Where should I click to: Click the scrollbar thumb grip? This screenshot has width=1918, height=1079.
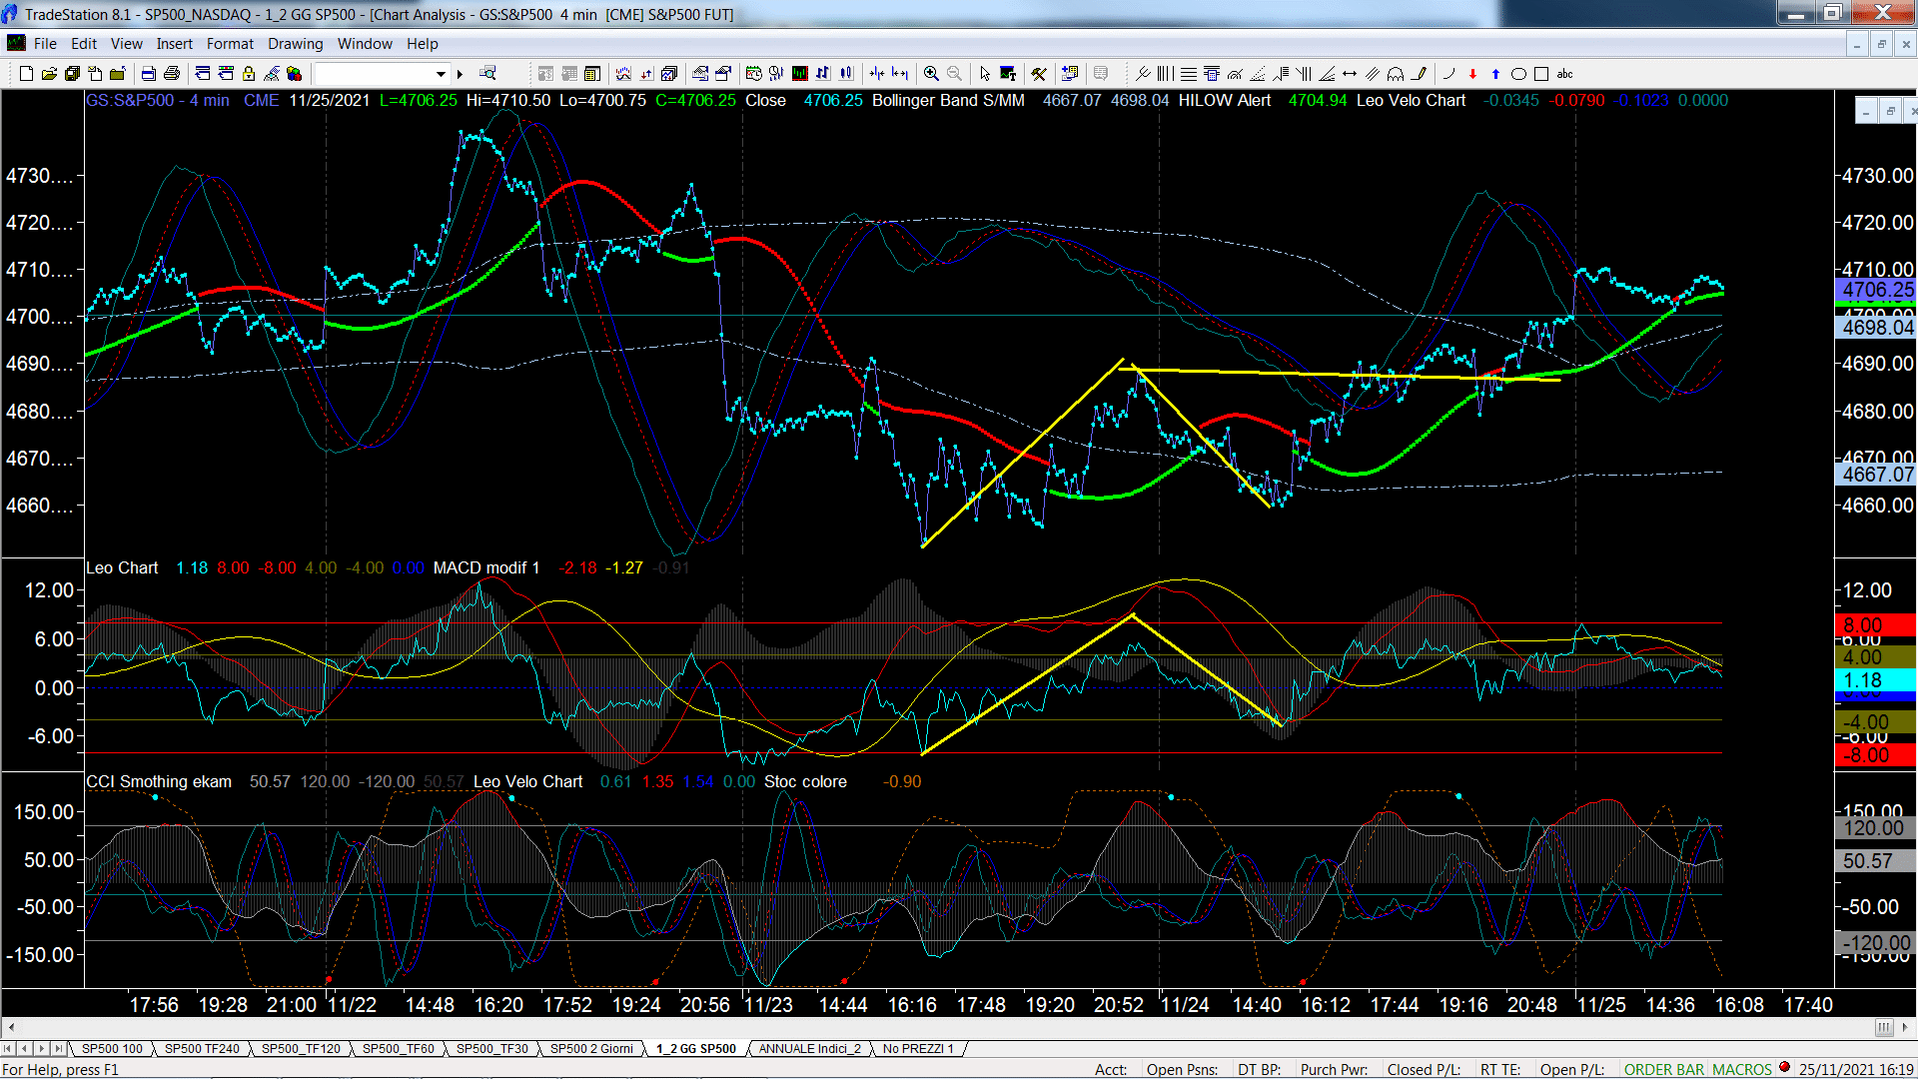[1884, 1027]
